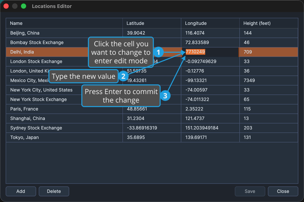The height and width of the screenshot is (202, 304).
Task: Click Tokyo latitude 35.6895
Action: (152, 137)
